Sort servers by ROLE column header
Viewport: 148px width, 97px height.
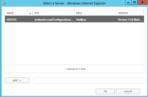click(95, 13)
